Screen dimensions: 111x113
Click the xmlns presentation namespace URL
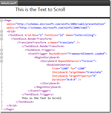point(61,24)
